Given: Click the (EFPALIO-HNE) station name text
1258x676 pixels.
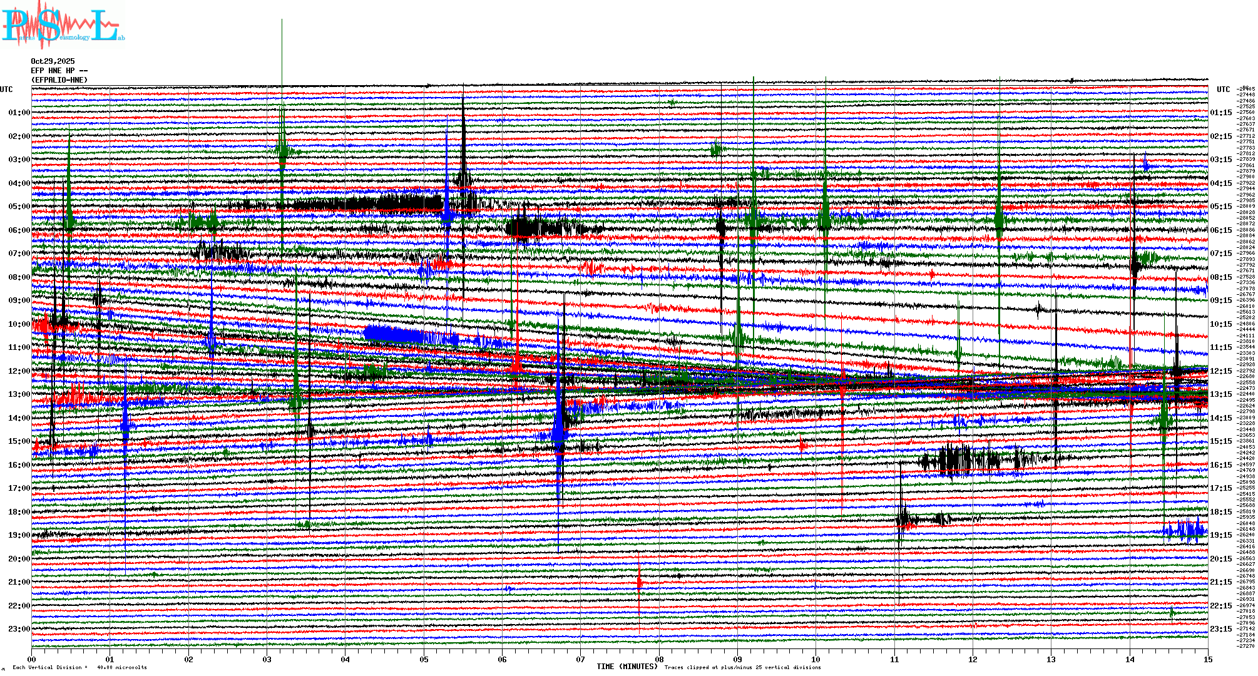Looking at the screenshot, I should (x=59, y=80).
